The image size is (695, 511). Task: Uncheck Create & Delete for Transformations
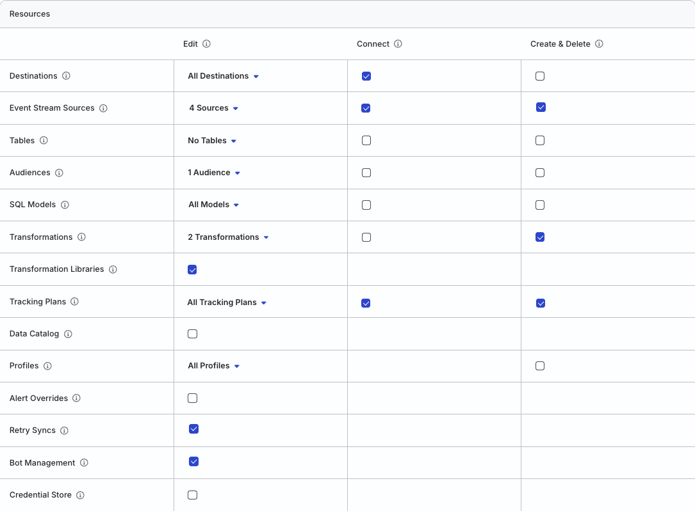pos(540,237)
